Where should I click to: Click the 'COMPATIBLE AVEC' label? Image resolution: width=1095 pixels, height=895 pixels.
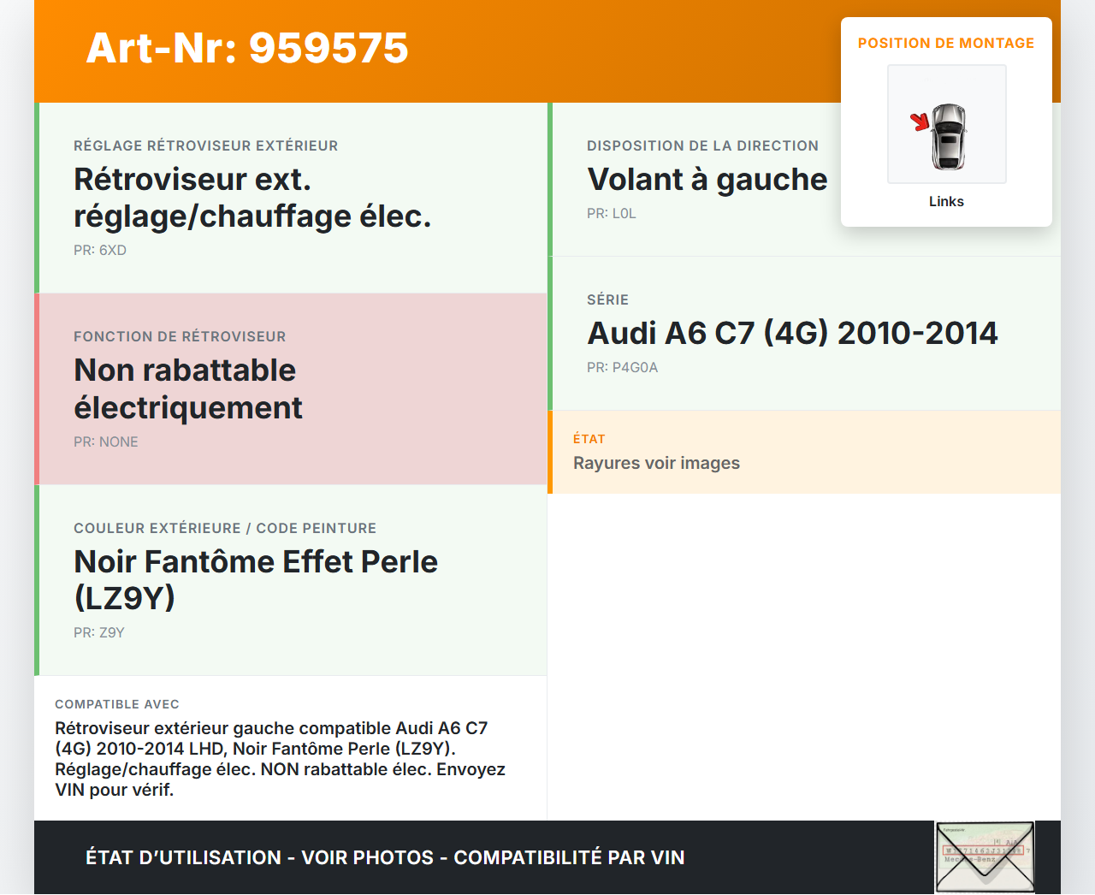(x=117, y=704)
